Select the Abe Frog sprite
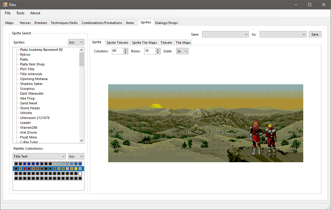This screenshot has width=331, height=210. [x=27, y=98]
